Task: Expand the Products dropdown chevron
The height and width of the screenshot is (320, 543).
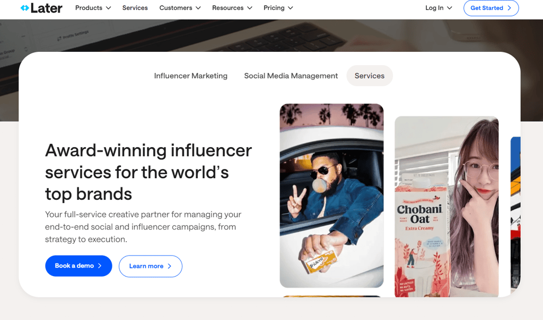Action: [x=108, y=8]
